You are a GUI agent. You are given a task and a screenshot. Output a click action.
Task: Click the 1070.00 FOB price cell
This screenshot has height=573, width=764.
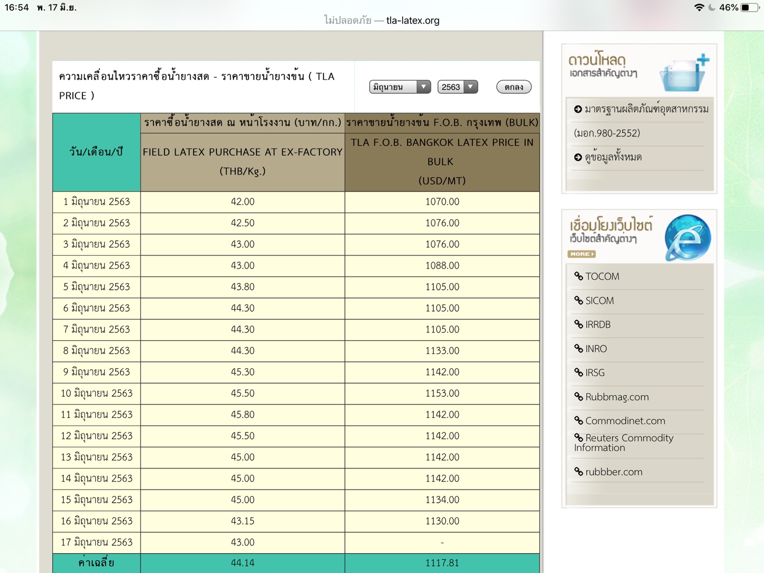tap(442, 202)
